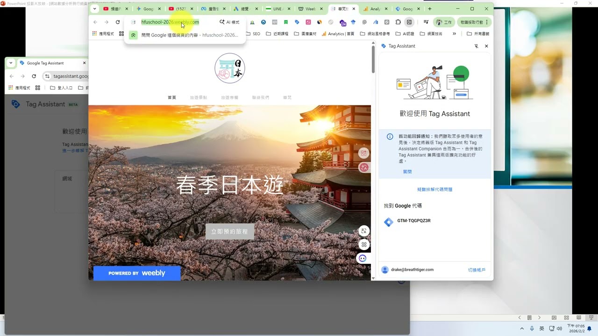Click the reload button in front browser
This screenshot has height=336, width=598.
click(x=118, y=22)
